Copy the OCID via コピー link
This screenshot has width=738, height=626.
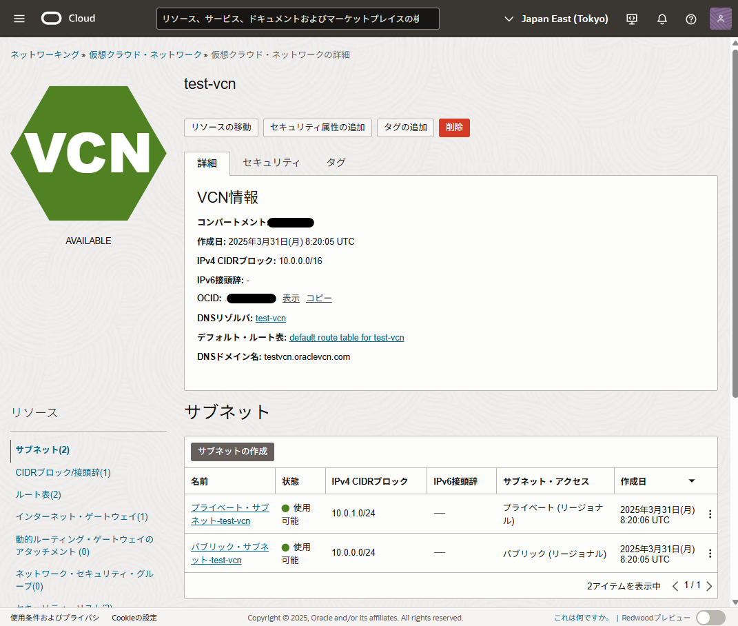point(319,298)
